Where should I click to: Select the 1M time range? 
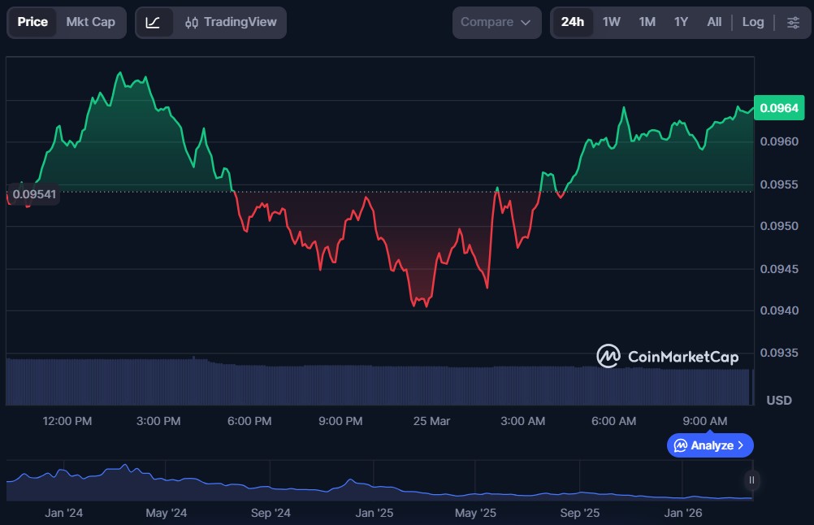[647, 22]
